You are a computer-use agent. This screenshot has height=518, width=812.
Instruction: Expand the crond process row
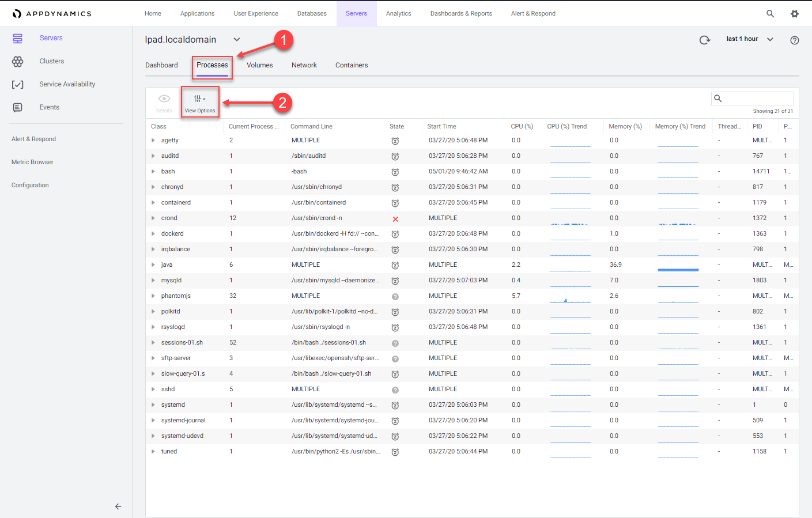point(153,218)
